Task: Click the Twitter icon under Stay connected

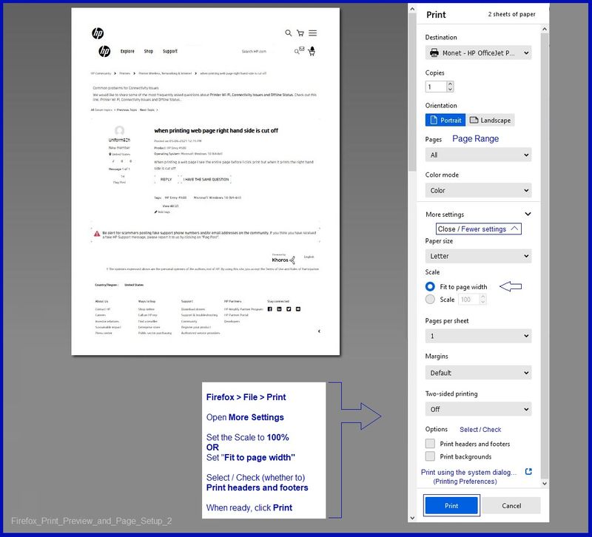Action: coord(289,308)
